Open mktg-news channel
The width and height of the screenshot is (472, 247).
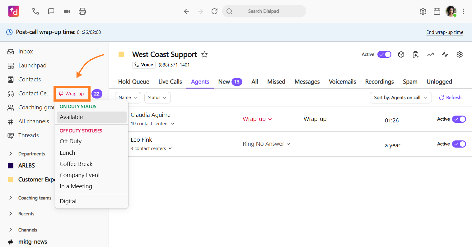[33, 242]
